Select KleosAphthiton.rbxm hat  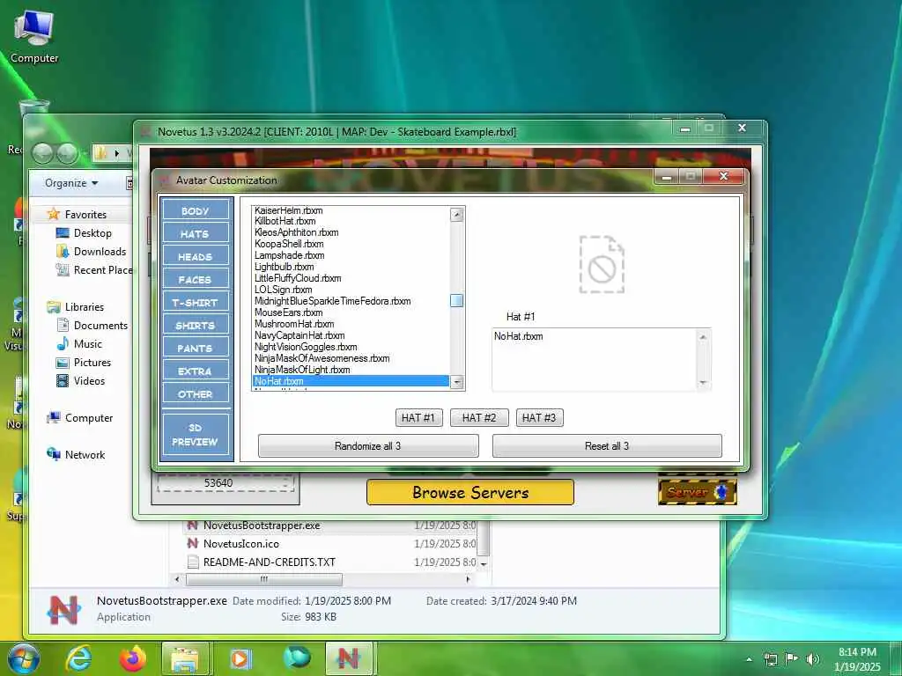[x=351, y=232]
